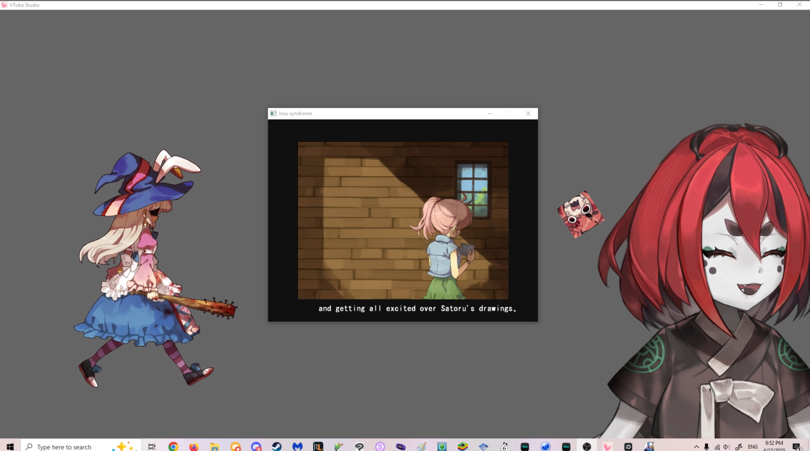The width and height of the screenshot is (810, 451).
Task: Launch BlueStacks from the taskbar
Action: [x=462, y=446]
